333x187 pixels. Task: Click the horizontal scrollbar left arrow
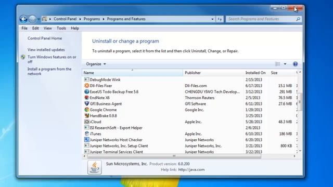84,156
